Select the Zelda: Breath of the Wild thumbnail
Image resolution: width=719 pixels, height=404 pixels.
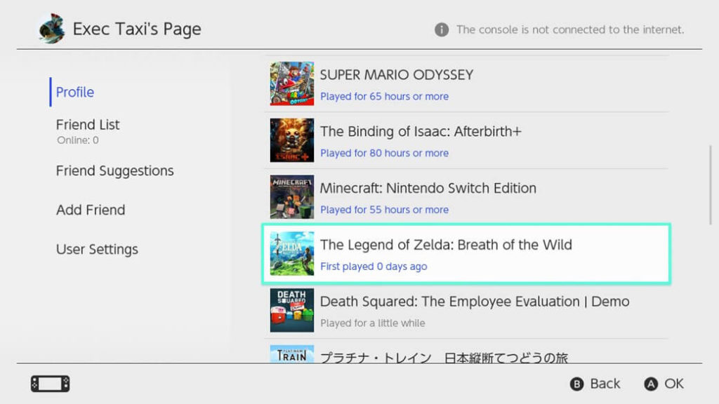(x=291, y=254)
